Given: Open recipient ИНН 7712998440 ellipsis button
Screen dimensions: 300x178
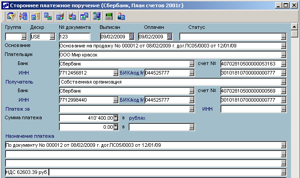Looking at the screenshot, I should click(x=115, y=100).
